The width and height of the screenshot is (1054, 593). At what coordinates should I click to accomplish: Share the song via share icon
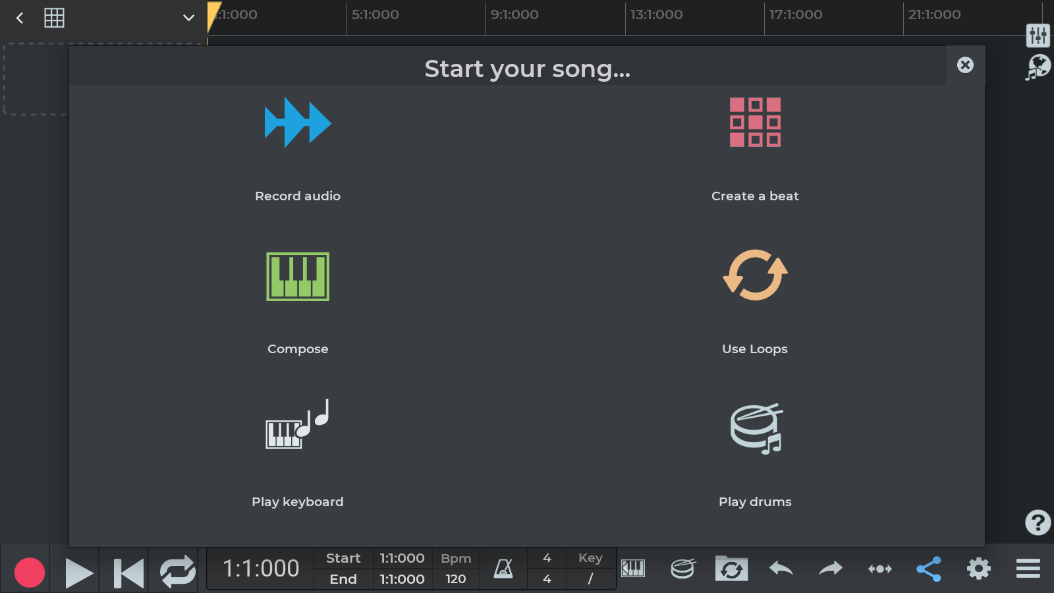[x=929, y=569]
